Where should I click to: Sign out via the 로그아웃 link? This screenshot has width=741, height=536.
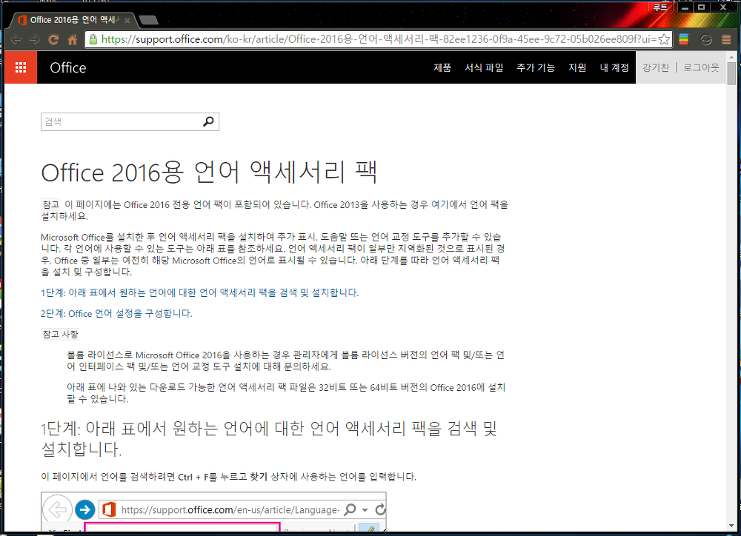point(701,67)
